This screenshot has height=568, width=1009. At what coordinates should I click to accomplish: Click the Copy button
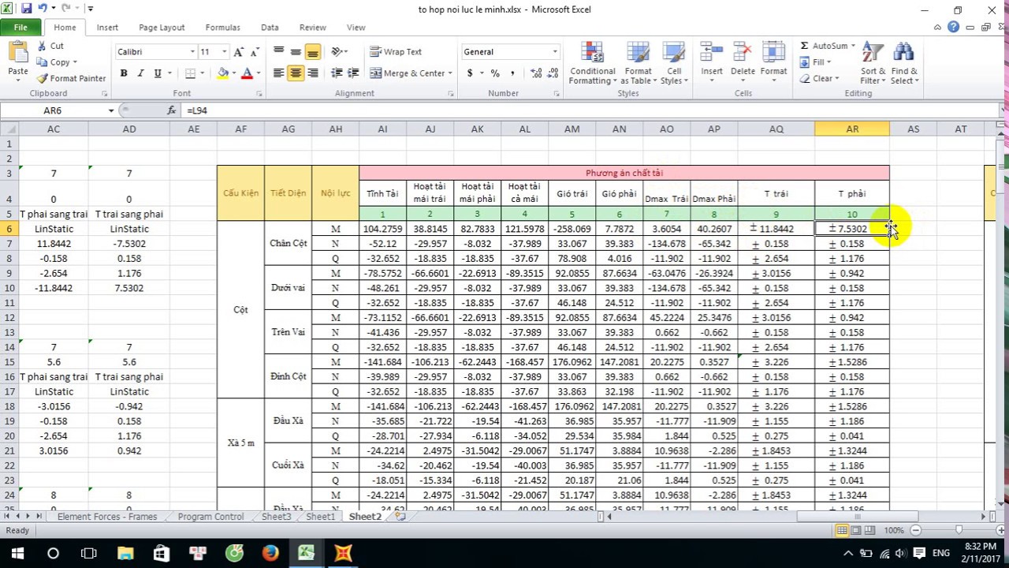click(56, 62)
